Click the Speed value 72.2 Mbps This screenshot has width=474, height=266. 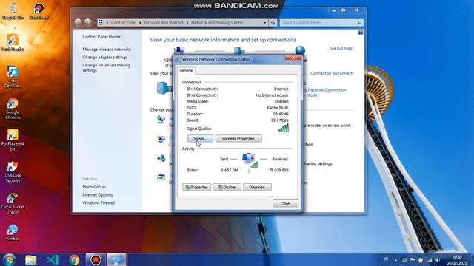pyautogui.click(x=279, y=120)
